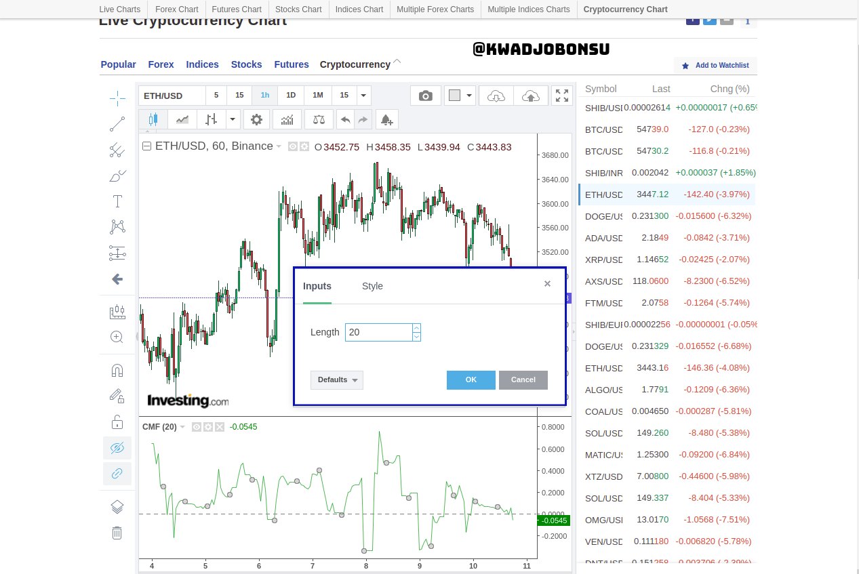The image size is (859, 574).
Task: Click the Length input field
Action: [379, 332]
